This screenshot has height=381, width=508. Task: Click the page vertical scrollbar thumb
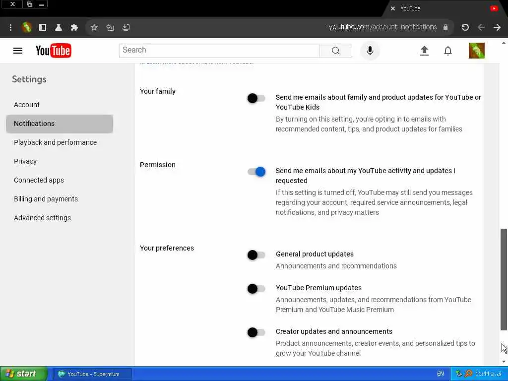coord(504,279)
